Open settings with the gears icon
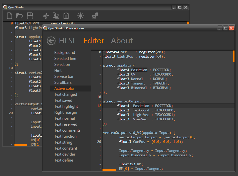Viewport: 238px width, 176px height. click(95, 16)
